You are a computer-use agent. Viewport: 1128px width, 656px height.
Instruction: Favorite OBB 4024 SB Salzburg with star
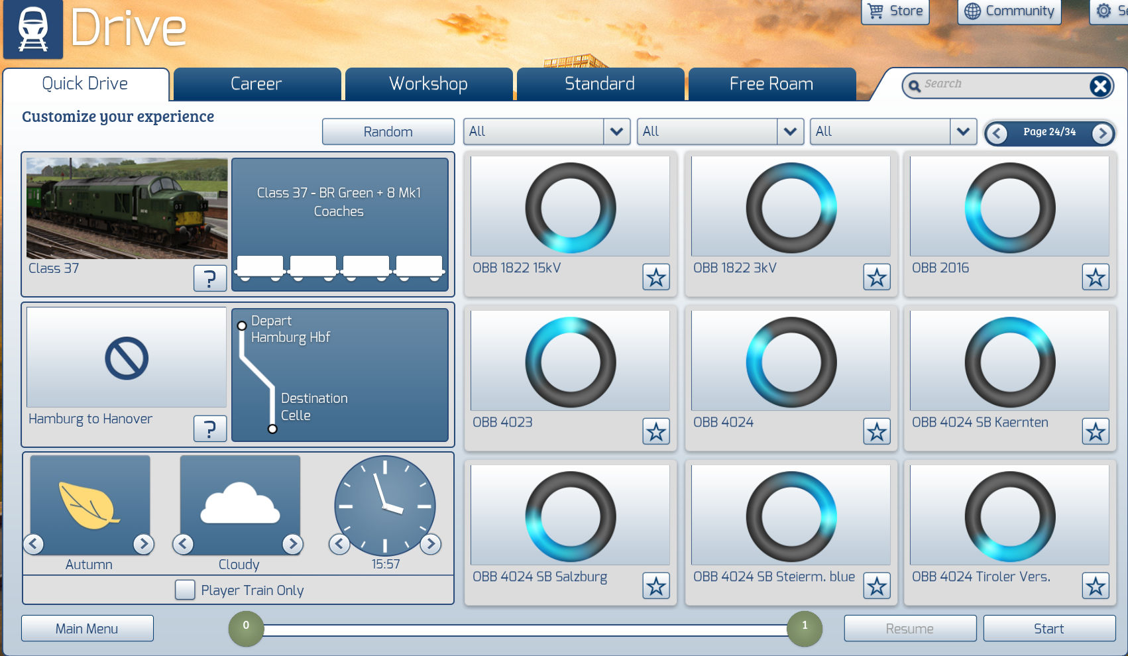click(656, 586)
